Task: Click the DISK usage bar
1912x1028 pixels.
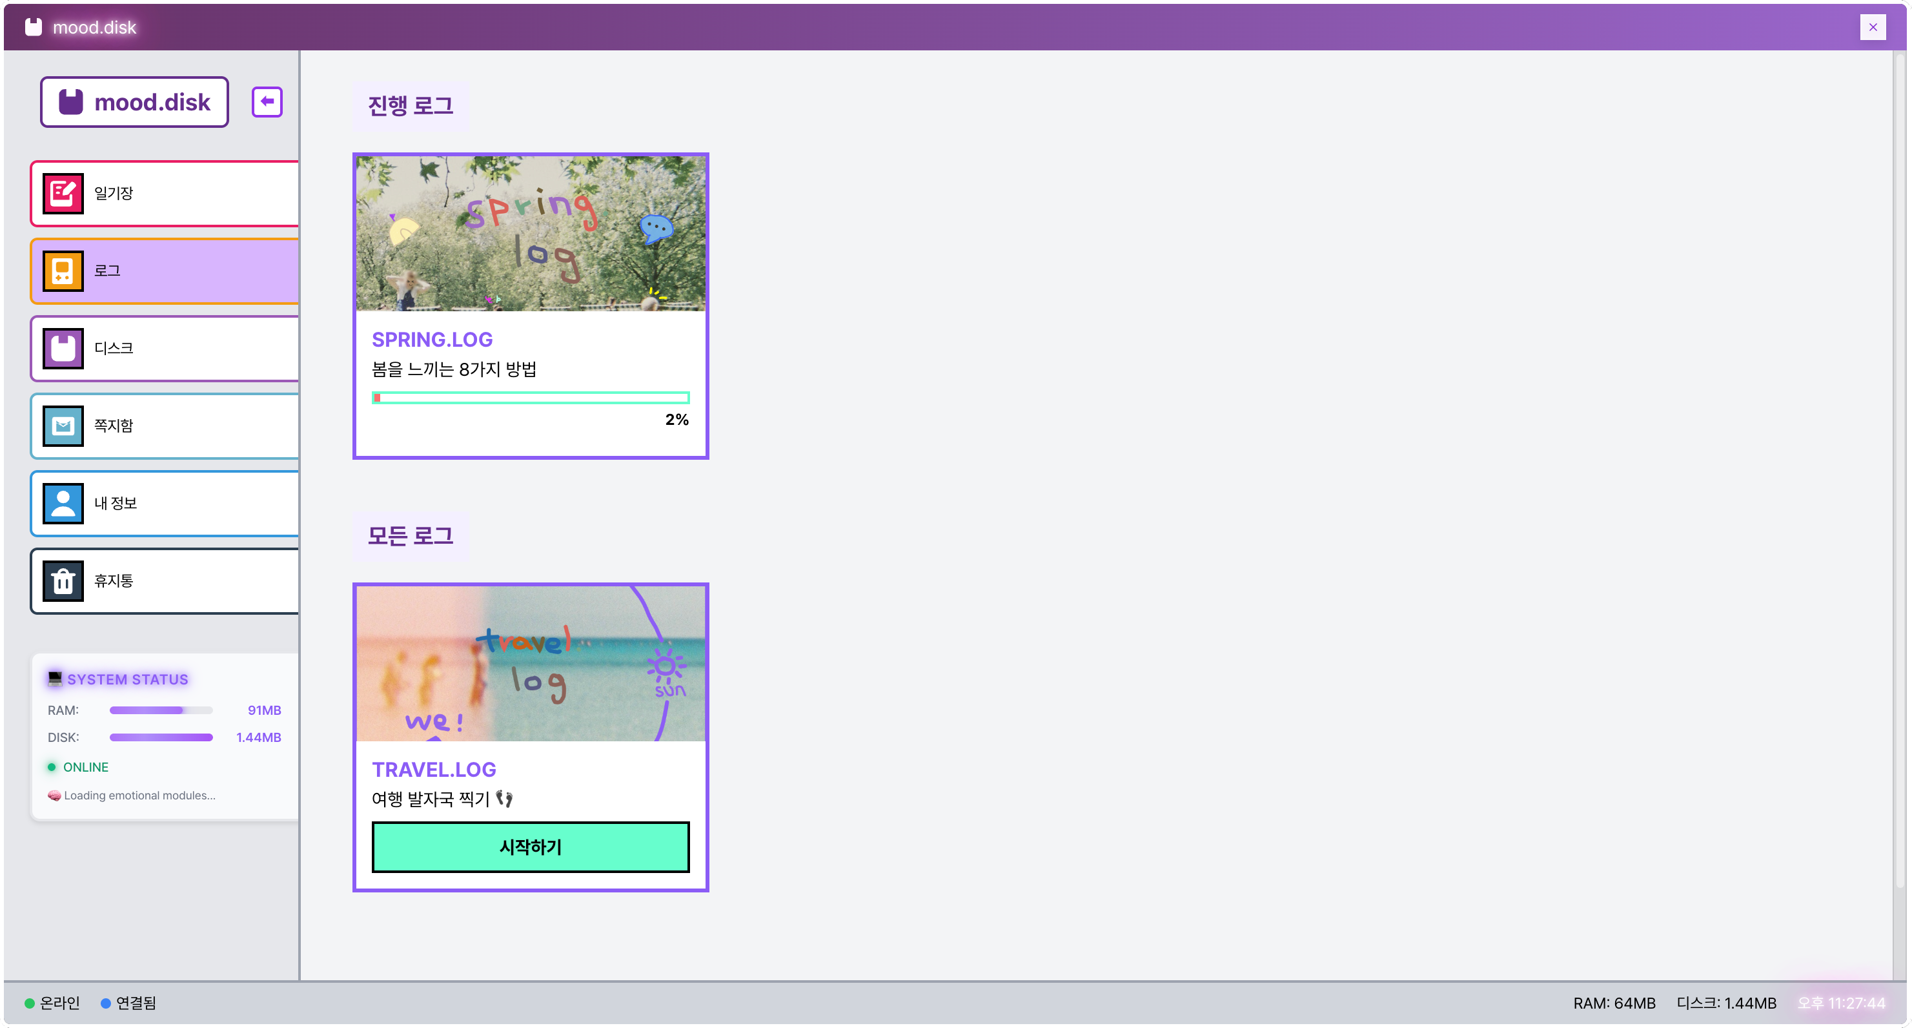Action: point(161,737)
